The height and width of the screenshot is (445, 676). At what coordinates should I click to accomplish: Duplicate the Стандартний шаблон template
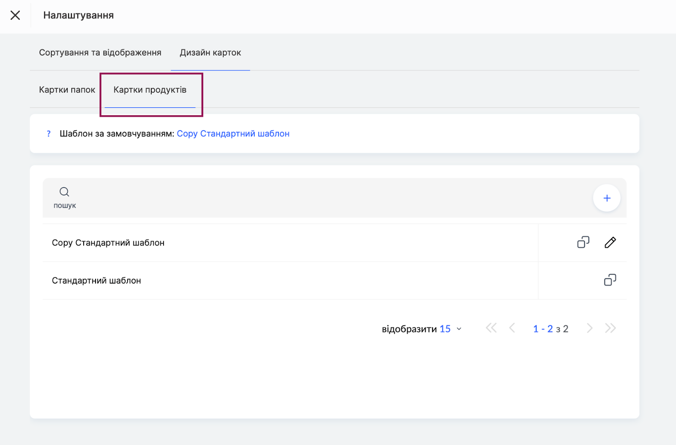610,280
